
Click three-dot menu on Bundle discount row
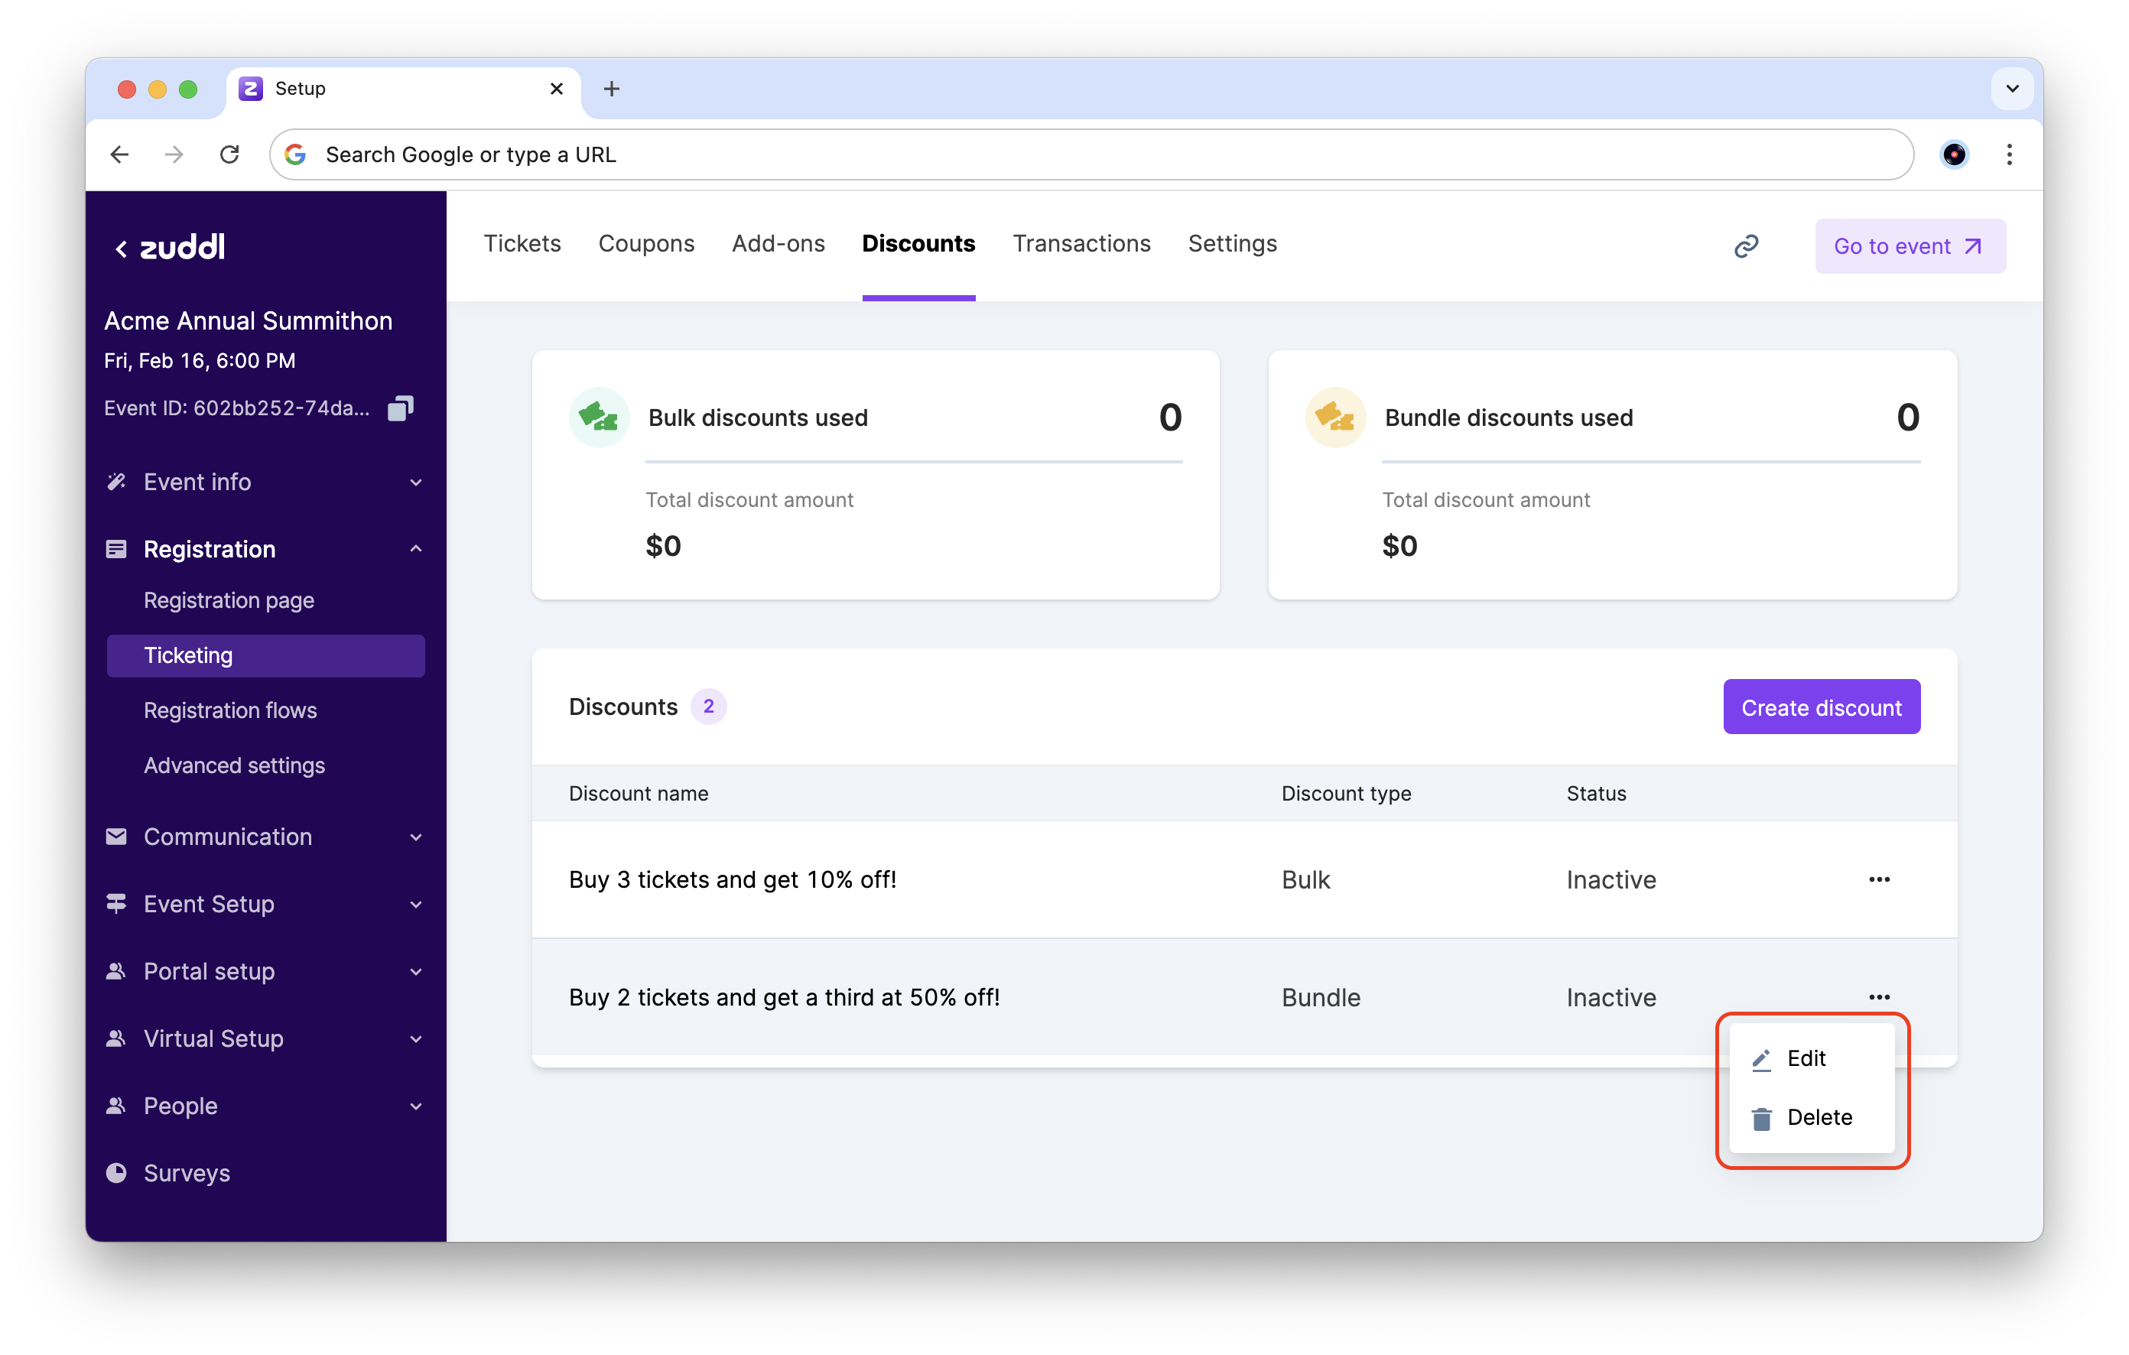tap(1879, 997)
